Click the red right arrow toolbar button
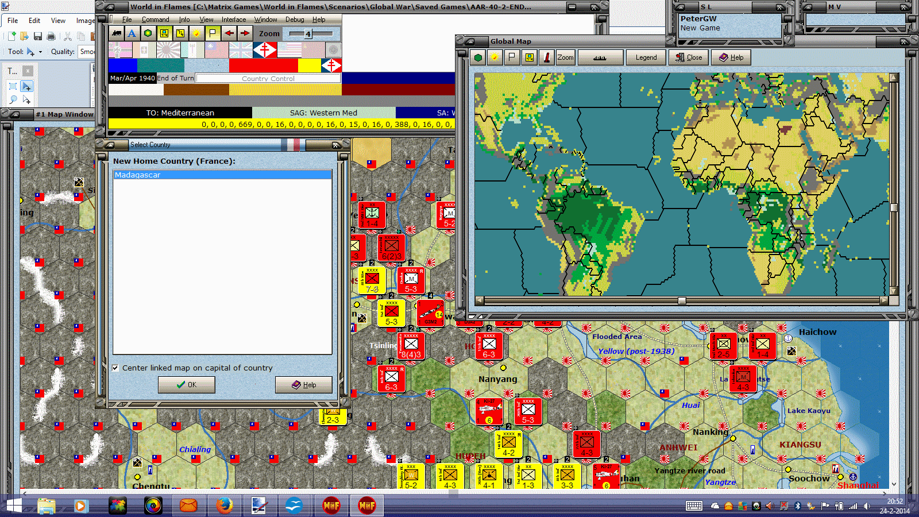 coord(245,33)
